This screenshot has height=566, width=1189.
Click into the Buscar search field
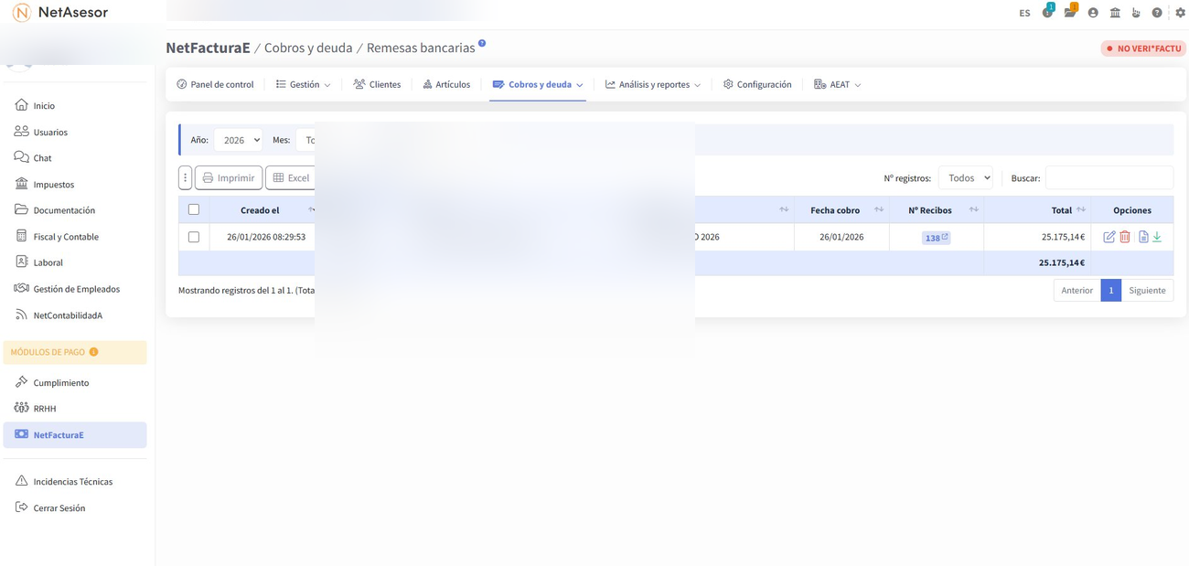point(1109,177)
